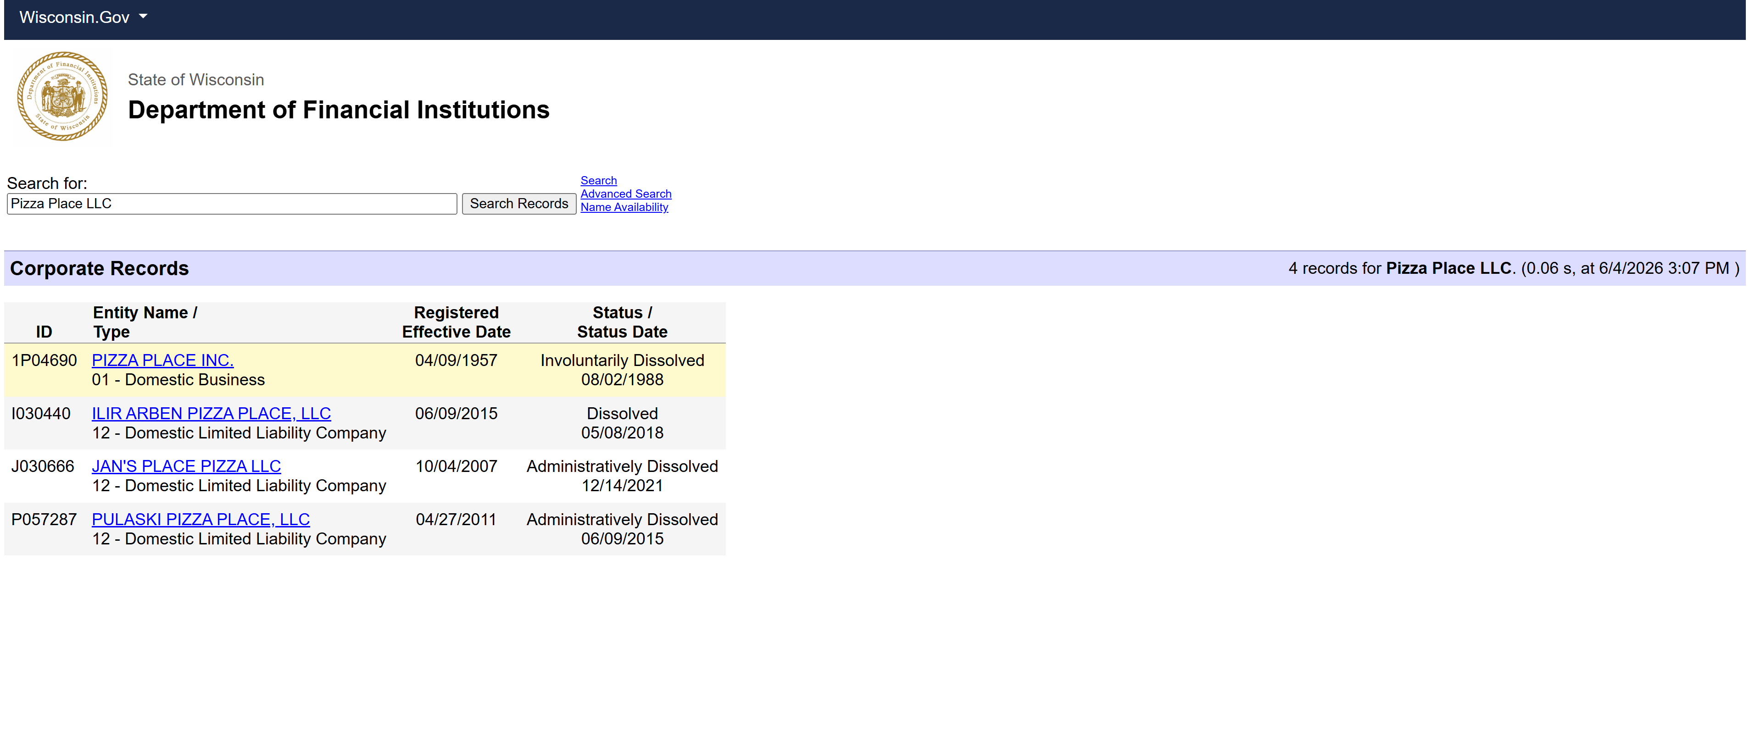This screenshot has height=754, width=1755.
Task: Open the Search link
Action: (x=598, y=181)
